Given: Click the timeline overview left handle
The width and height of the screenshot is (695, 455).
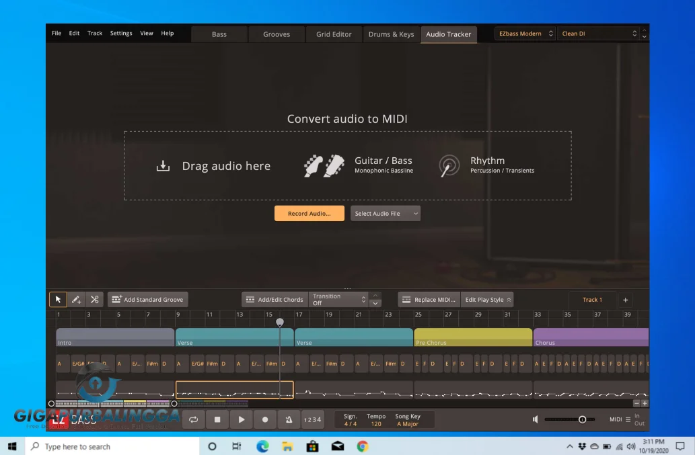Looking at the screenshot, I should [51, 403].
